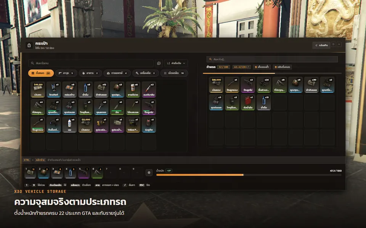Select the baseball bat item in the bag

(133, 107)
